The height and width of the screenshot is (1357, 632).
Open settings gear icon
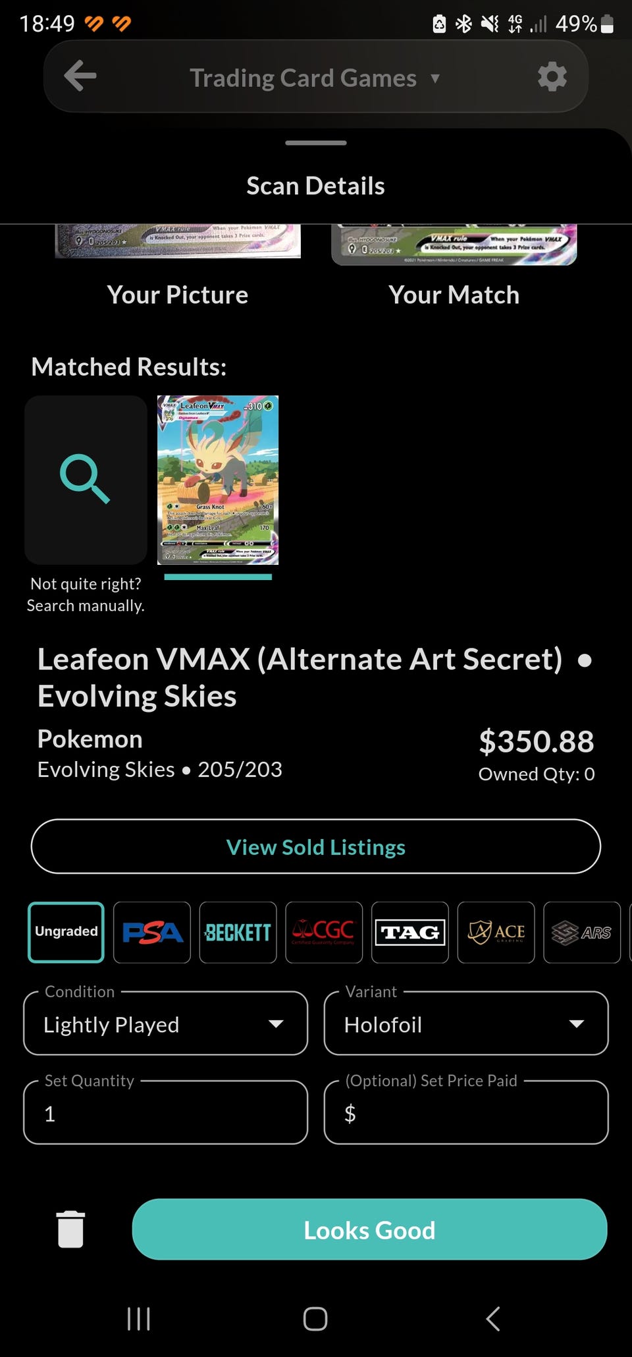click(552, 76)
